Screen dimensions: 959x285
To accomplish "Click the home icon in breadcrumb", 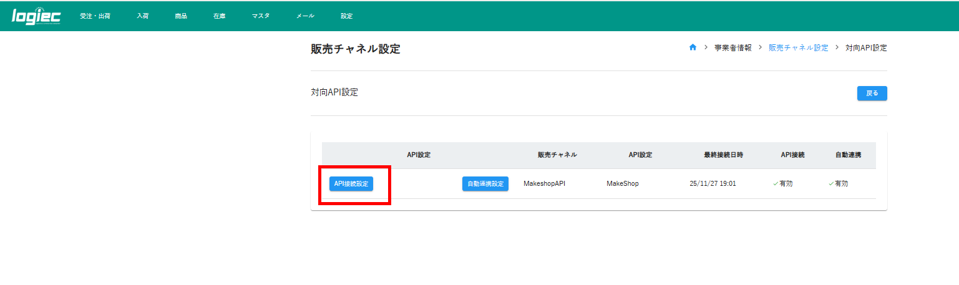I will (x=693, y=47).
